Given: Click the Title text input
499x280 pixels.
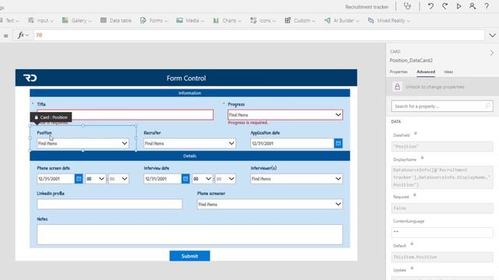Looking at the screenshot, I should [125, 114].
